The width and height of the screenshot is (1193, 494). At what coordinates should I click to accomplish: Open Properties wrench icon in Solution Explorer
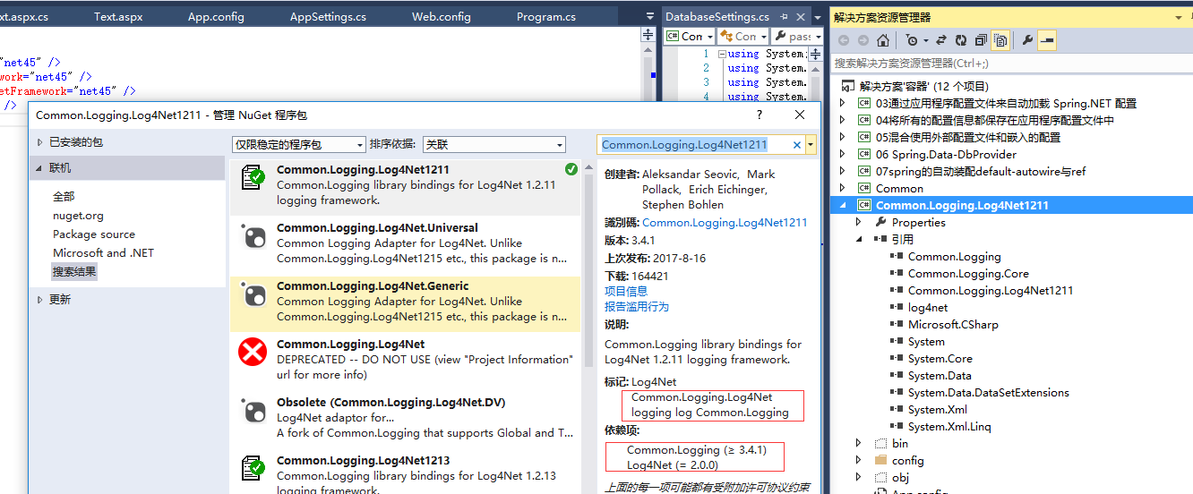pyautogui.click(x=1027, y=40)
